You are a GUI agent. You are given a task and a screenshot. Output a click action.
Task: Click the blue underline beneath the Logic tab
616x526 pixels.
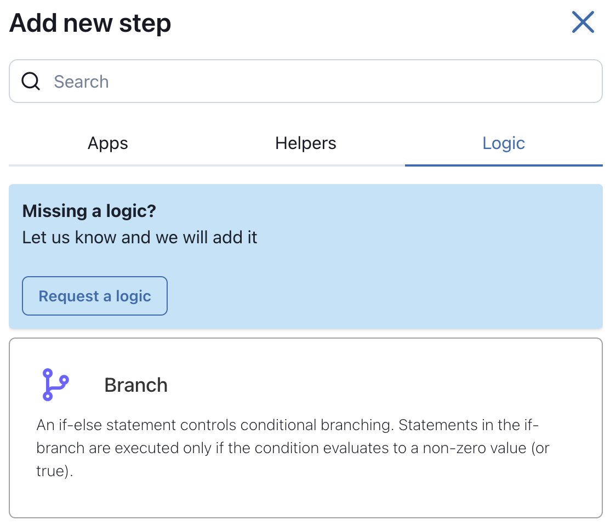[x=504, y=165]
